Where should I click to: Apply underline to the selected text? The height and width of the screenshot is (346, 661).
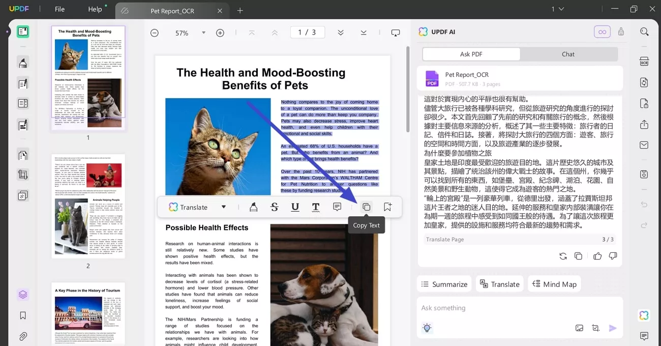(295, 207)
